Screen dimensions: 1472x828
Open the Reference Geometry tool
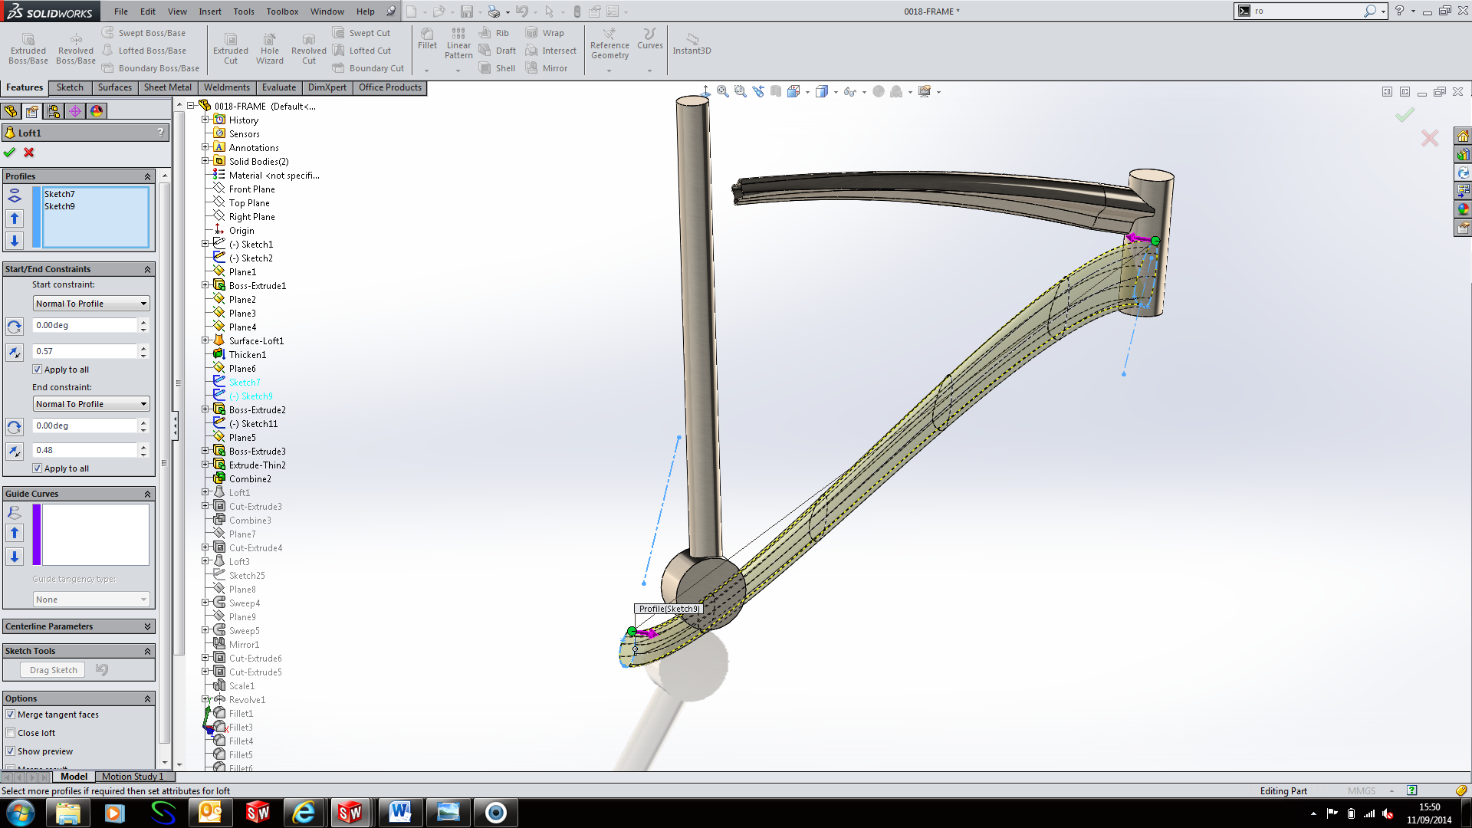pyautogui.click(x=609, y=44)
